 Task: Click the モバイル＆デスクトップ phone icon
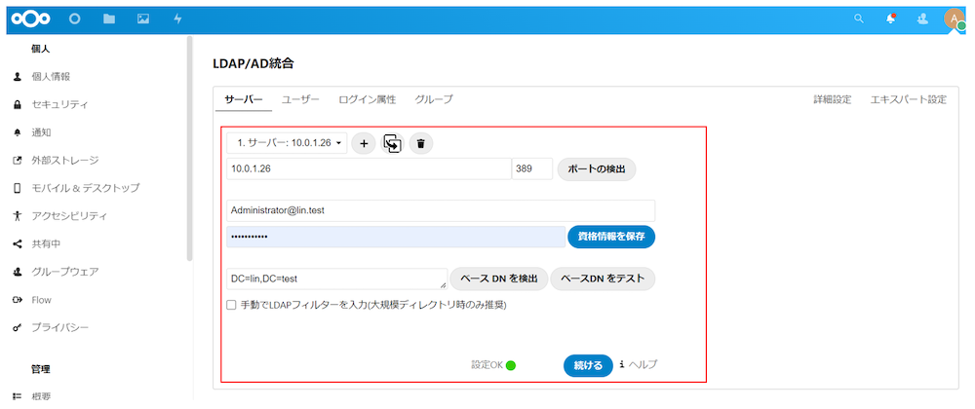[18, 188]
